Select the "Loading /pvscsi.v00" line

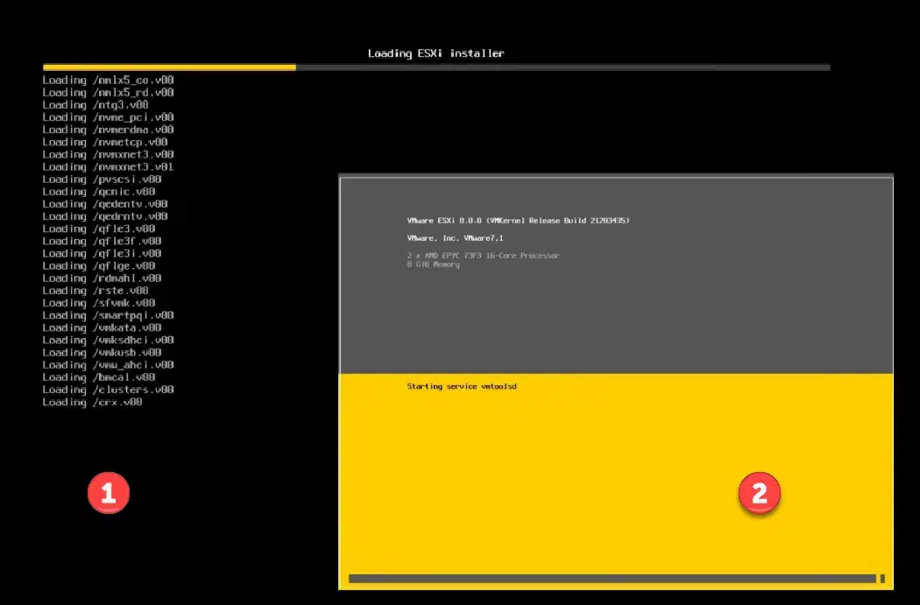[103, 179]
